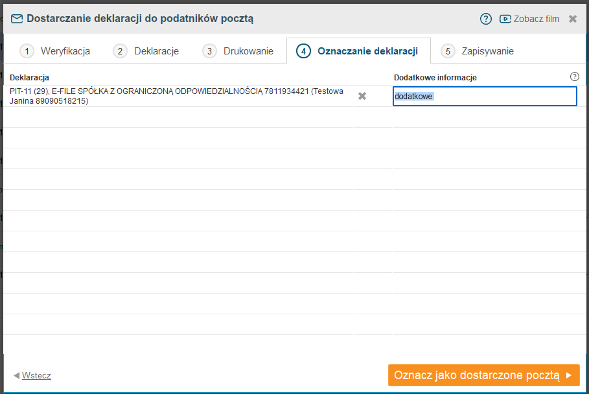Select the PIT-11 E-FILE declaration row text

pyautogui.click(x=176, y=97)
